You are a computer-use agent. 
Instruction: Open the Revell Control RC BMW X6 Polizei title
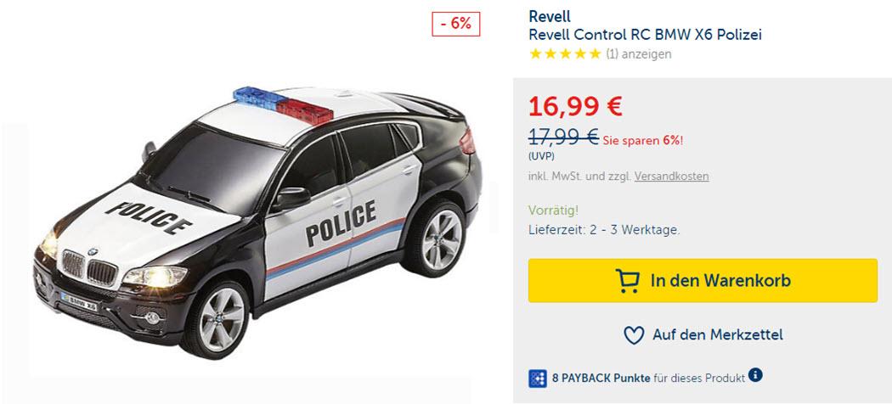[x=645, y=35]
